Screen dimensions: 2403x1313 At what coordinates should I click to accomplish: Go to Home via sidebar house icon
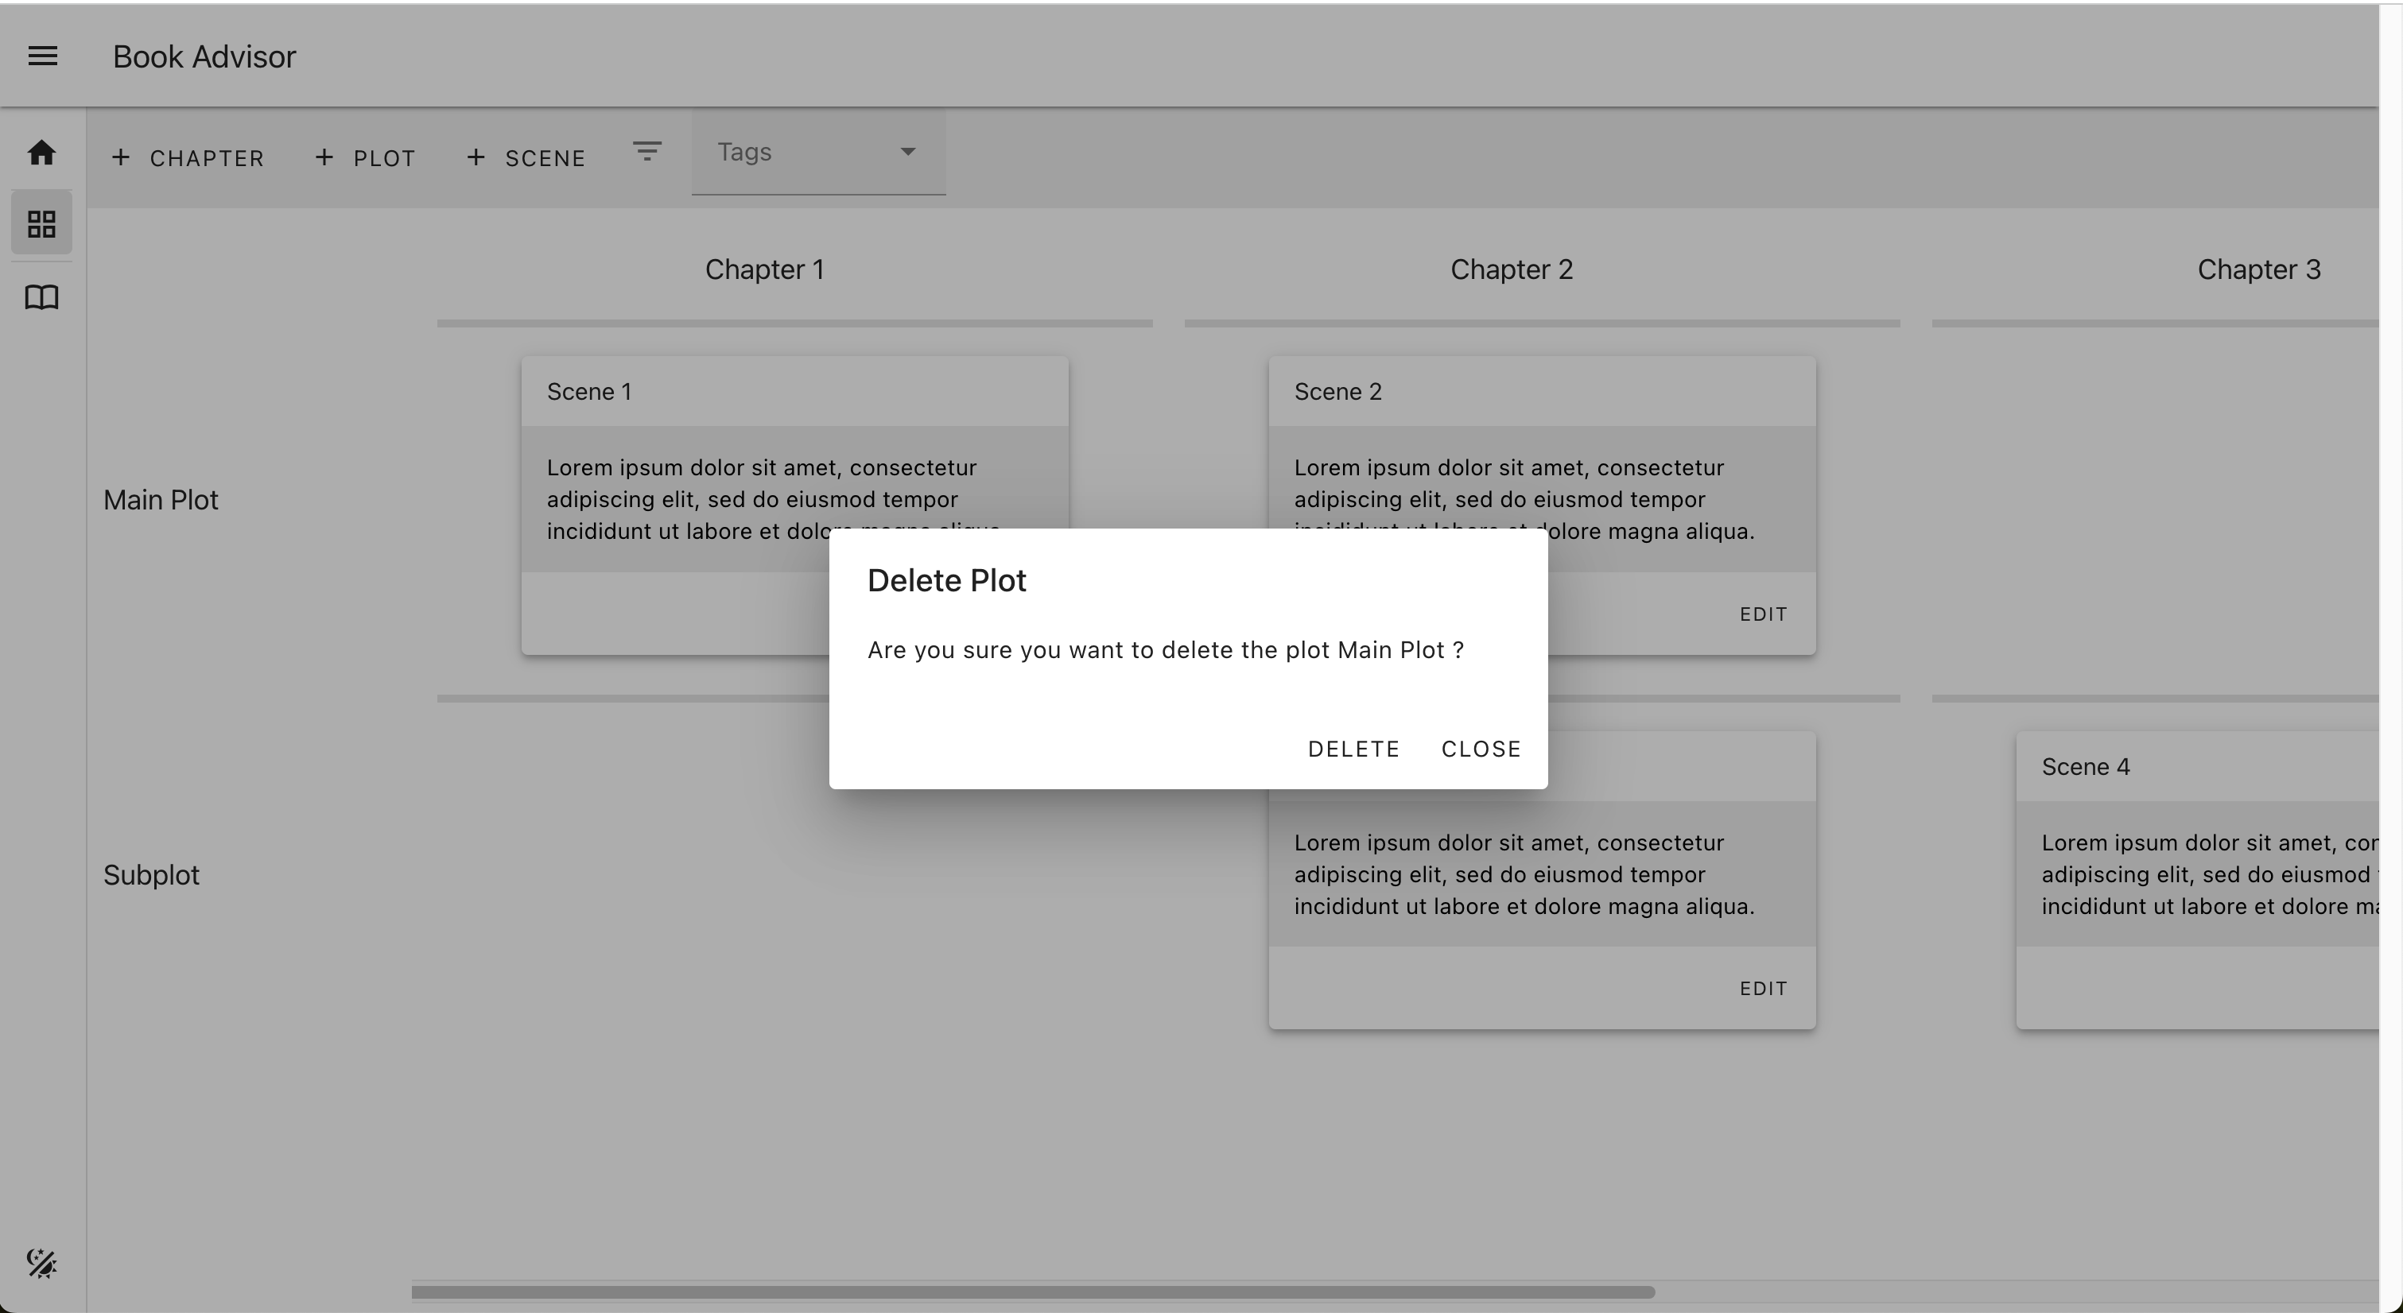click(41, 152)
